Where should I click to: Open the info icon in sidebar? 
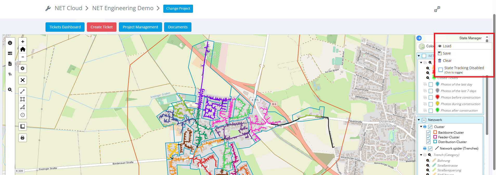point(10,43)
